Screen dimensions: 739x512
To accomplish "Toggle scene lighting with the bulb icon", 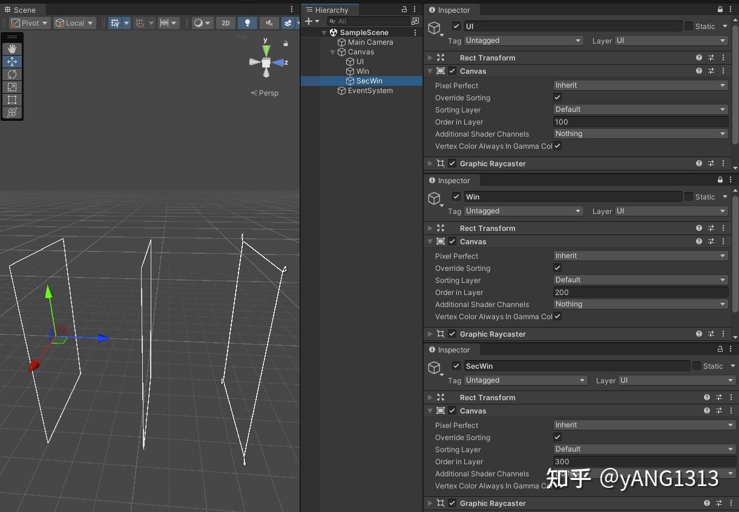I will [248, 22].
